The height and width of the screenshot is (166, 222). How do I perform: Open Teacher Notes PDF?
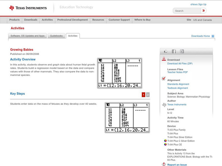[x=177, y=72]
